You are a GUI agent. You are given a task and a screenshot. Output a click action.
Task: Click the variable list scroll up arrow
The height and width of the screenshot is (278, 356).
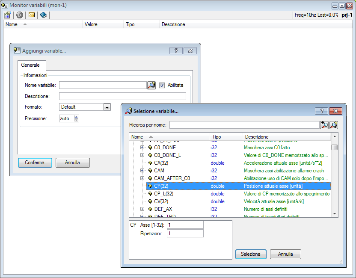point(335,136)
